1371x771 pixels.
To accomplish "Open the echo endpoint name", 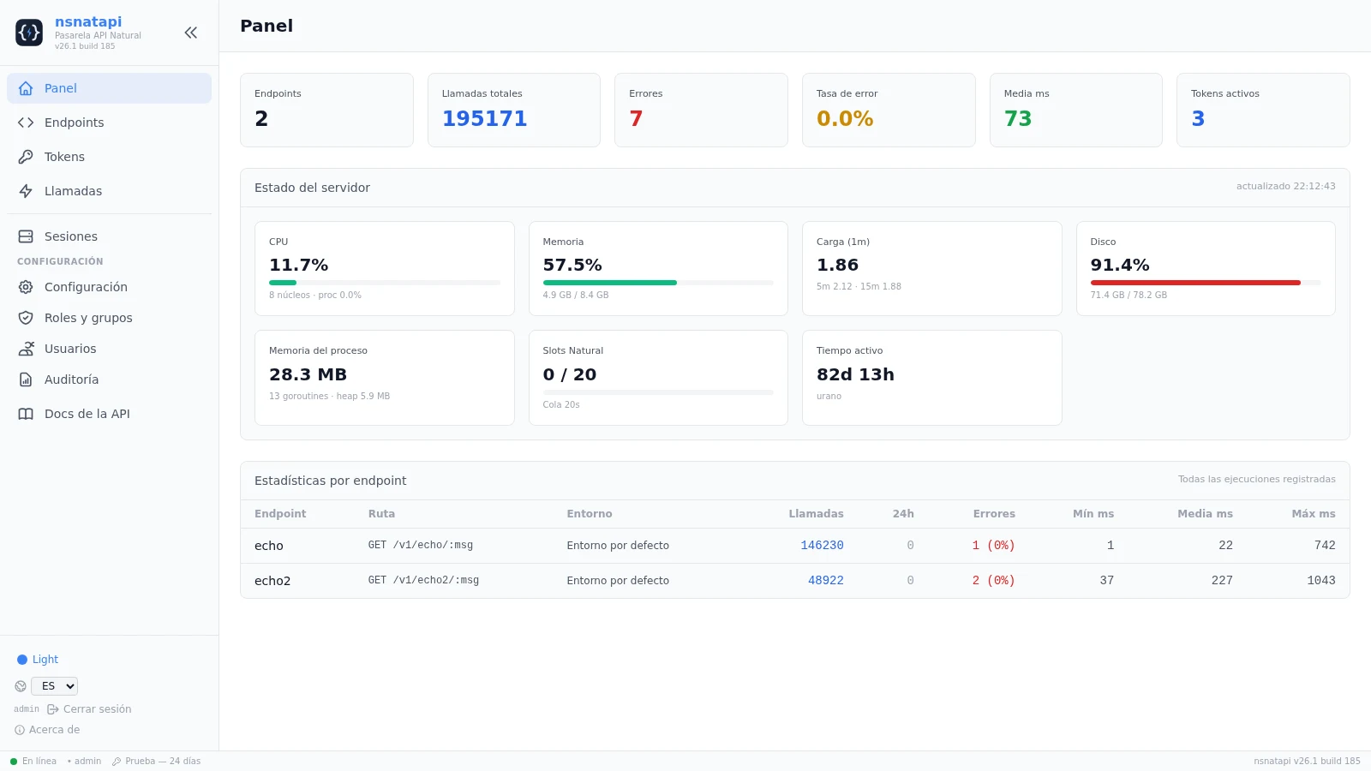I will coord(269,546).
